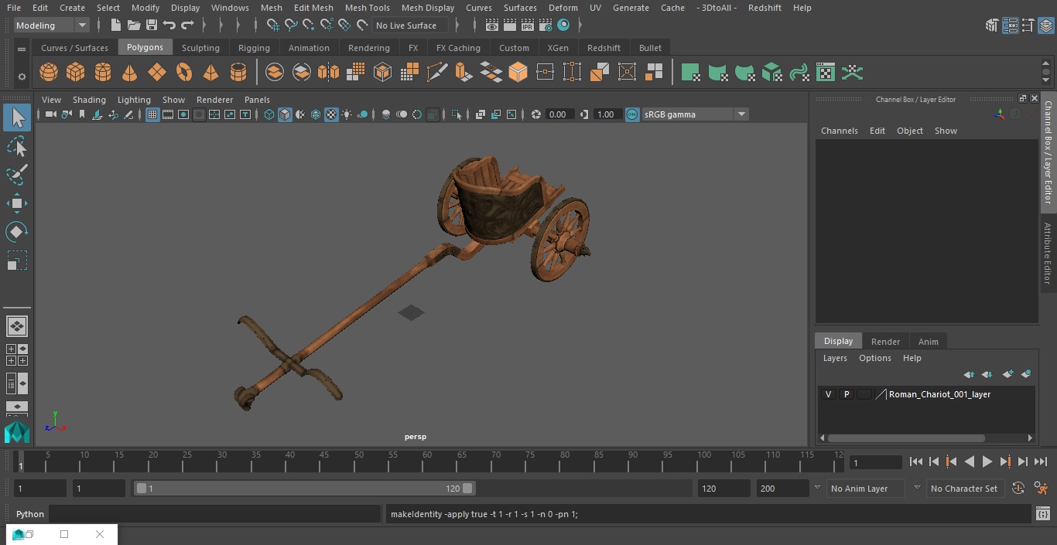The width and height of the screenshot is (1057, 545).
Task: Click the Open Scene folder icon
Action: (134, 26)
